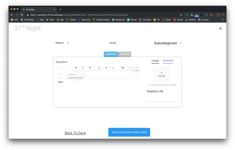The width and height of the screenshot is (235, 150).
Task: Open the hamburger menu at top right
Action: click(x=220, y=28)
